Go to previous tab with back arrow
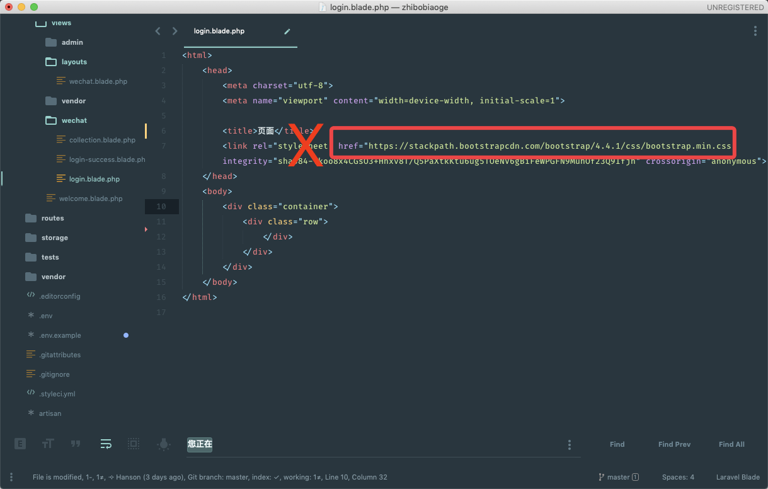Image resolution: width=768 pixels, height=489 pixels. pos(158,31)
